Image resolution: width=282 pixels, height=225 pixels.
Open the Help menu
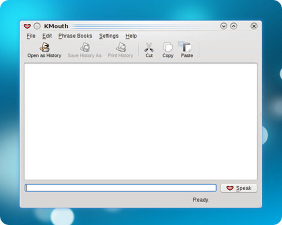(x=131, y=36)
